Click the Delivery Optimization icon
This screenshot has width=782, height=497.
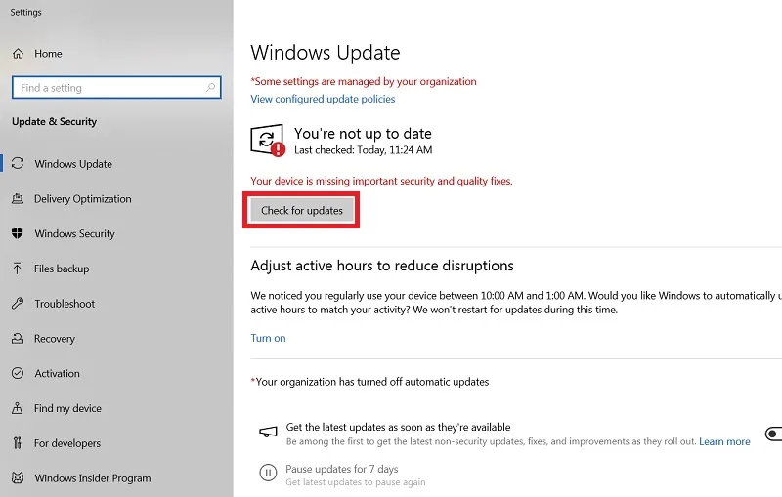(x=18, y=198)
